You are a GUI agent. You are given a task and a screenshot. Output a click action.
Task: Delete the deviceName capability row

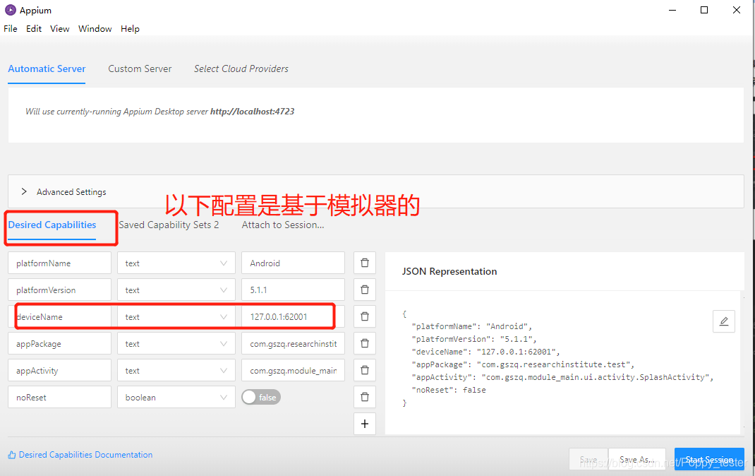(x=365, y=316)
